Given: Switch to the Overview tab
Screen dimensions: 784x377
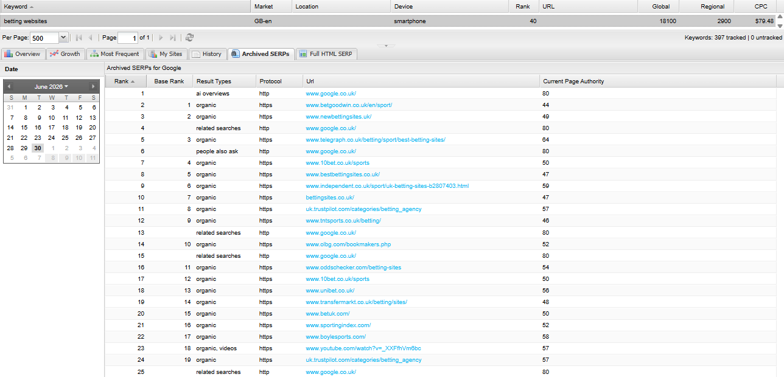Looking at the screenshot, I should [x=23, y=54].
